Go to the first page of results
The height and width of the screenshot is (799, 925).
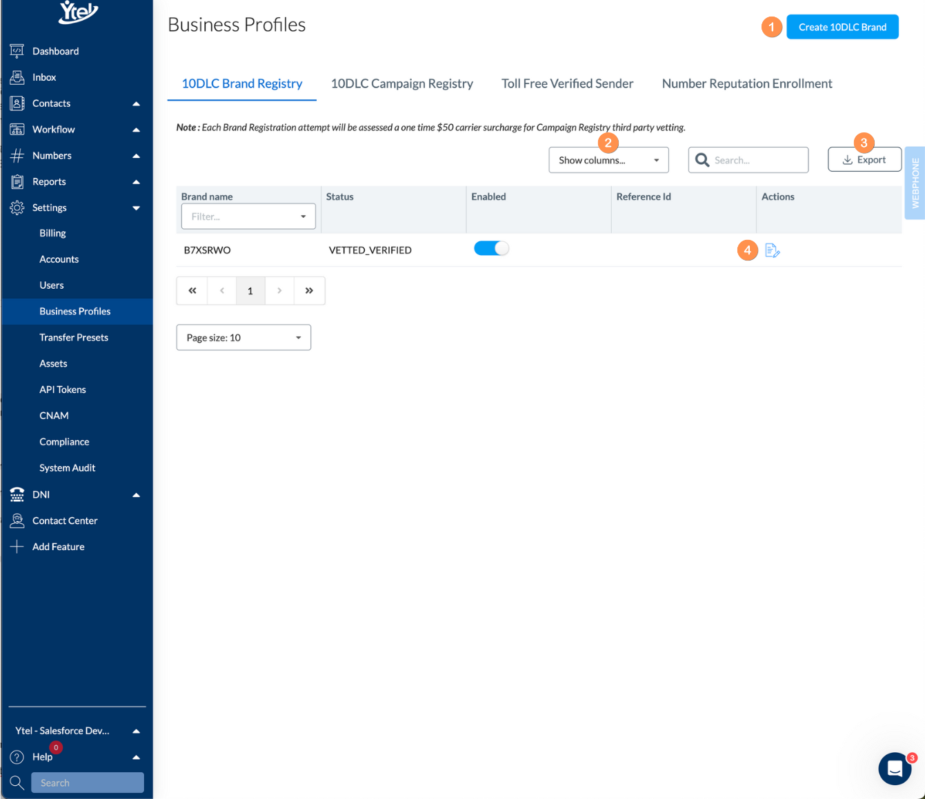[192, 291]
